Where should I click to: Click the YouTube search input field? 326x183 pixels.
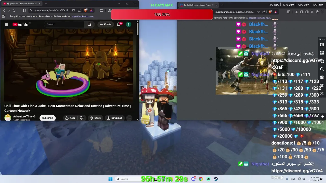point(64,24)
